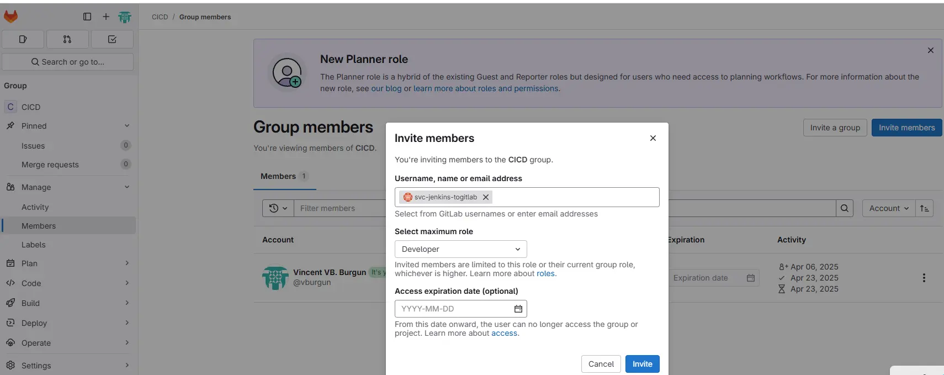The image size is (944, 375).
Task: Open the Select maximum role Developer dropdown
Action: coord(461,249)
